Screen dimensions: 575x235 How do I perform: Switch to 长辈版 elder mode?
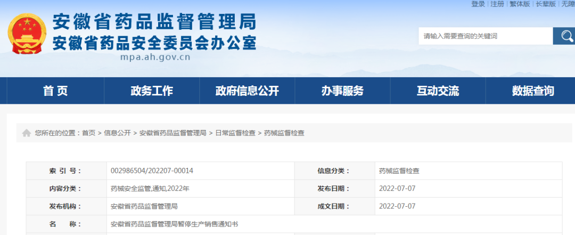[x=546, y=4]
